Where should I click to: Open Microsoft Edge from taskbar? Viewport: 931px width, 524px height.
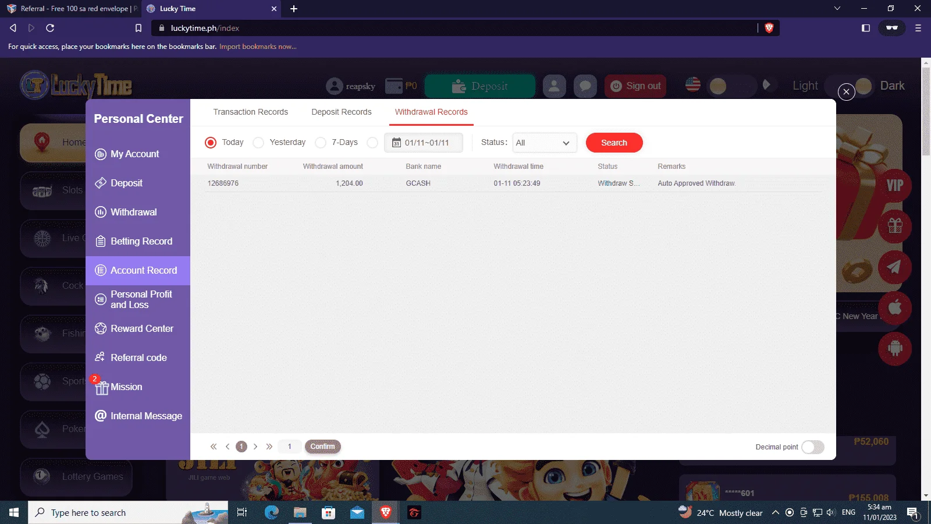(x=271, y=512)
